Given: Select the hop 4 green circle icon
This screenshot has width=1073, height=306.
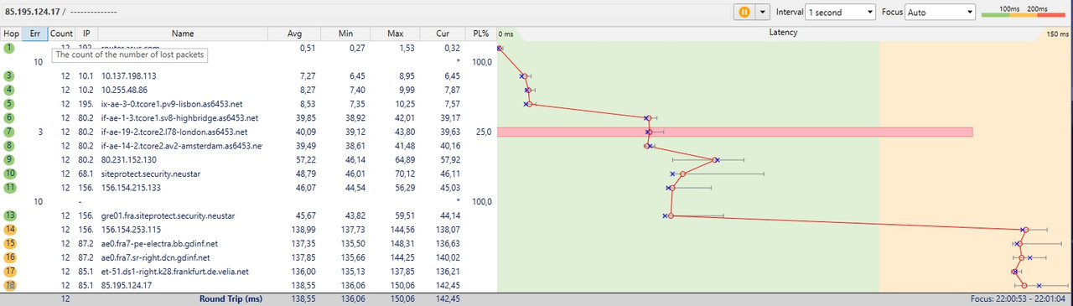Looking at the screenshot, I should point(10,90).
